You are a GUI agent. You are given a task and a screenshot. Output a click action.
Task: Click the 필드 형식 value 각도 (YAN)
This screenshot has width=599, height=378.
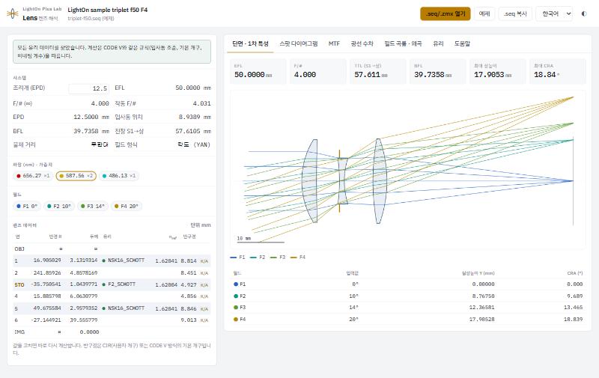[x=194, y=144]
